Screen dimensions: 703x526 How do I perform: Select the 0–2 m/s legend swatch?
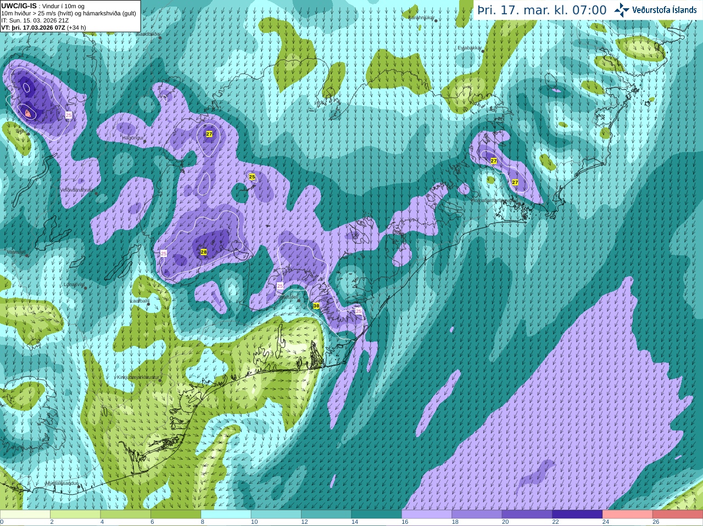tap(25, 514)
